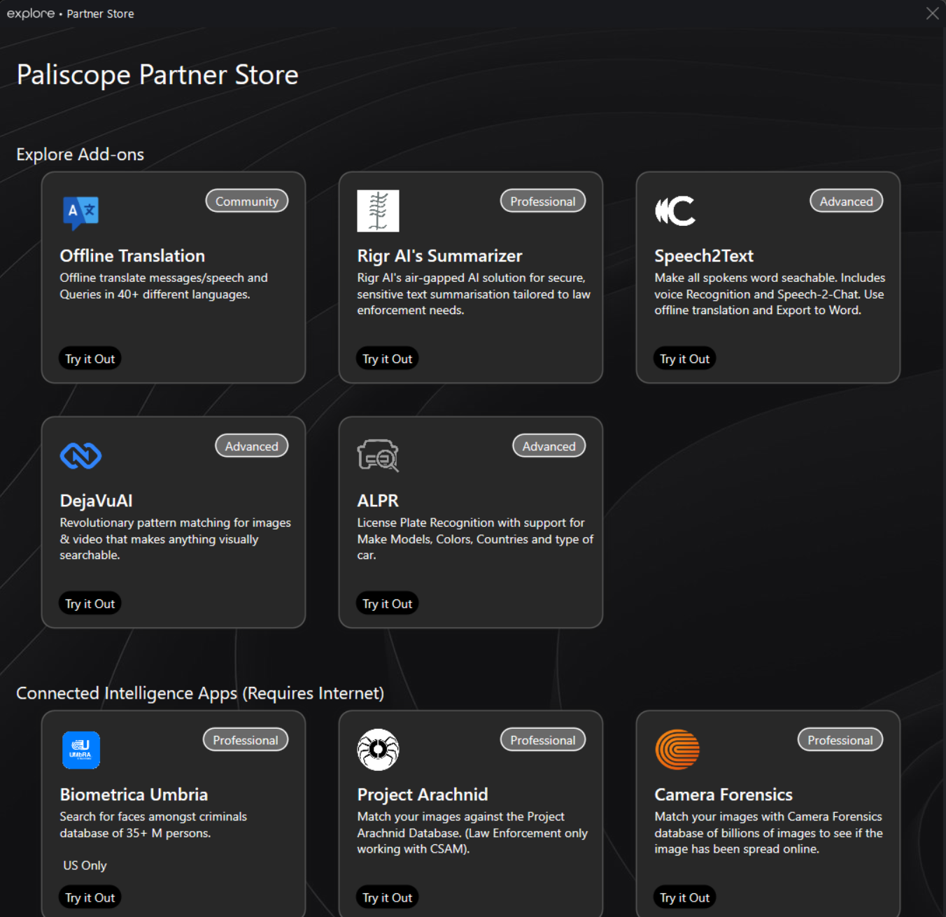Try out Biometrica Umbria
The height and width of the screenshot is (917, 946).
point(90,897)
